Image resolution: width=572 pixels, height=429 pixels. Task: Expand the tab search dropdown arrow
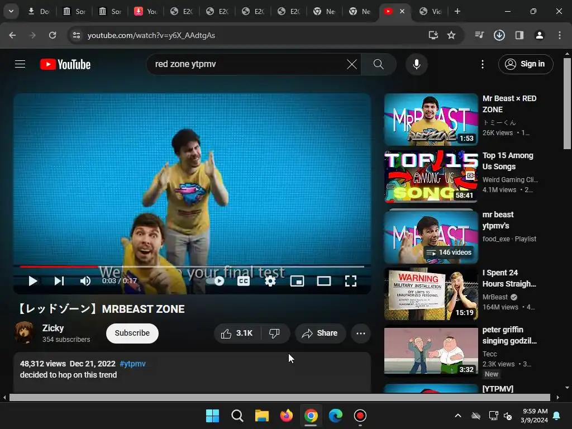11,11
